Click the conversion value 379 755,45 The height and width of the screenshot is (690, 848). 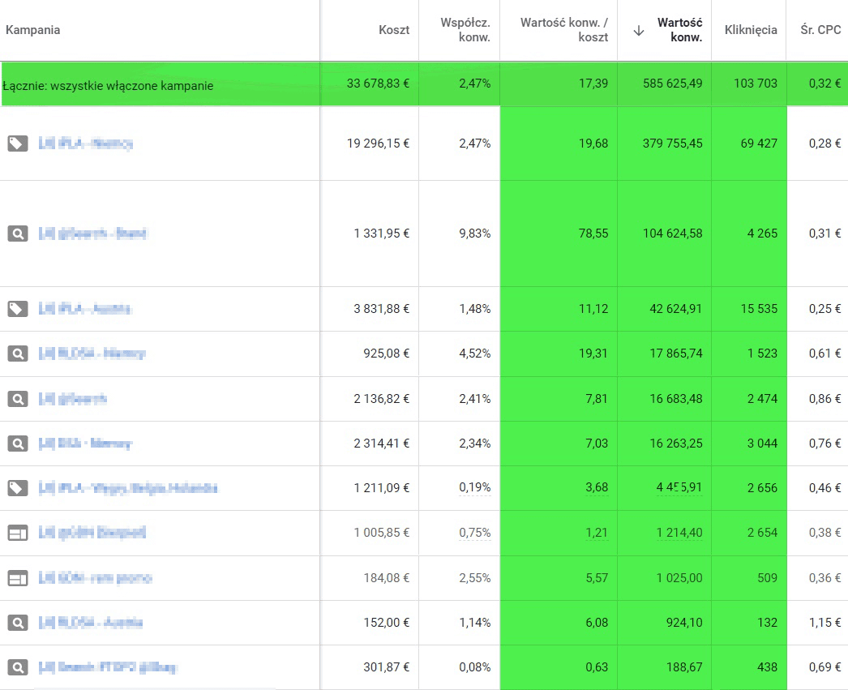672,144
